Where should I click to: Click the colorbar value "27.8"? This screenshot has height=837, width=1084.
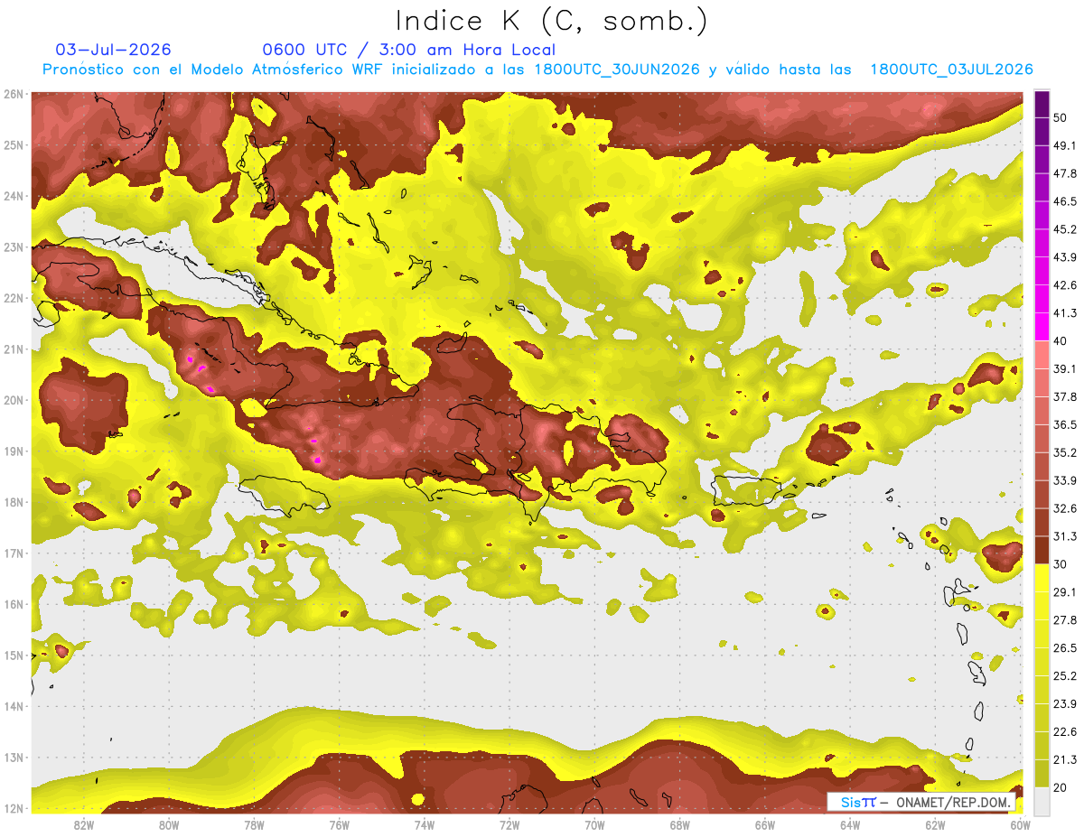[x=1066, y=620]
